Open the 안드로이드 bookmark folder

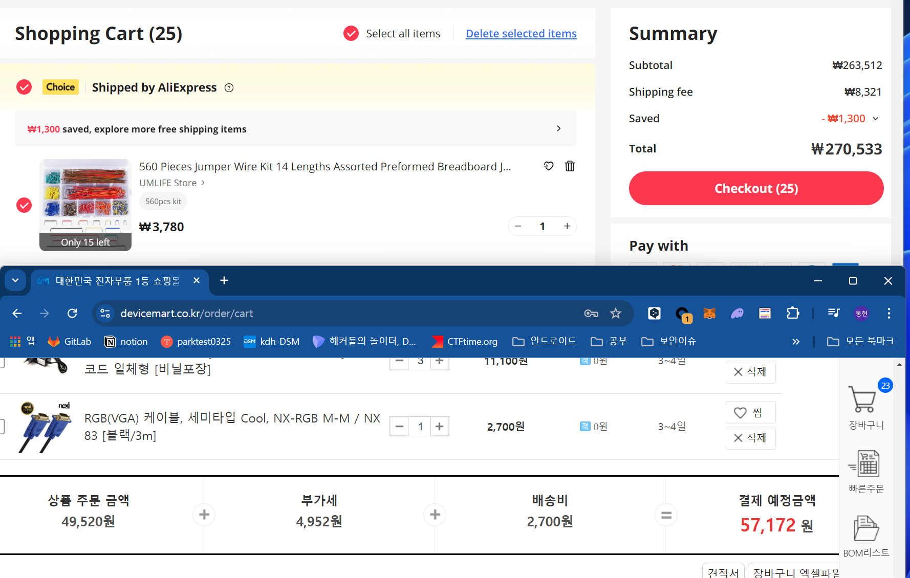(x=545, y=342)
